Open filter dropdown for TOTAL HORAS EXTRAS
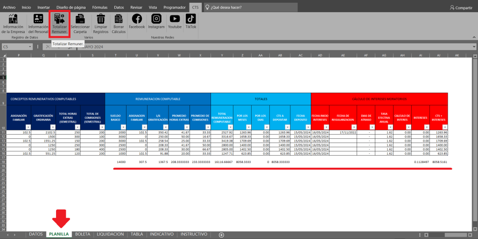Viewport: 478px width, 239px height. [x=78, y=127]
